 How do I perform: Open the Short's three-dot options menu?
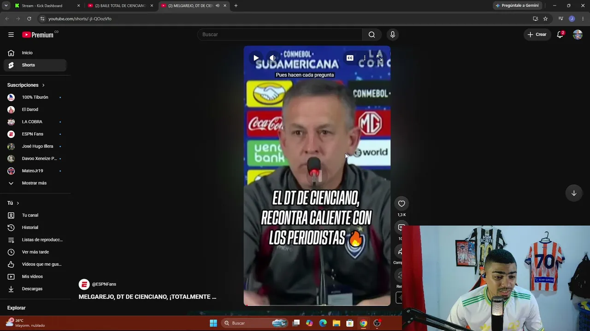click(365, 58)
